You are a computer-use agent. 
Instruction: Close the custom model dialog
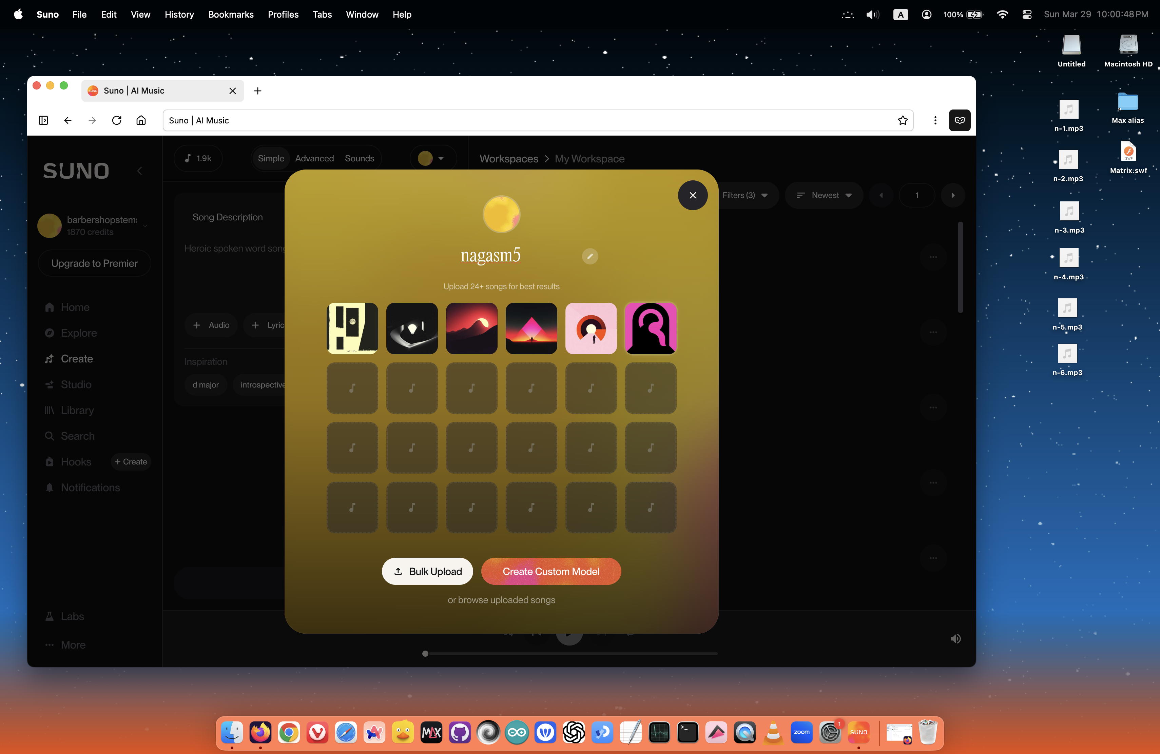693,195
